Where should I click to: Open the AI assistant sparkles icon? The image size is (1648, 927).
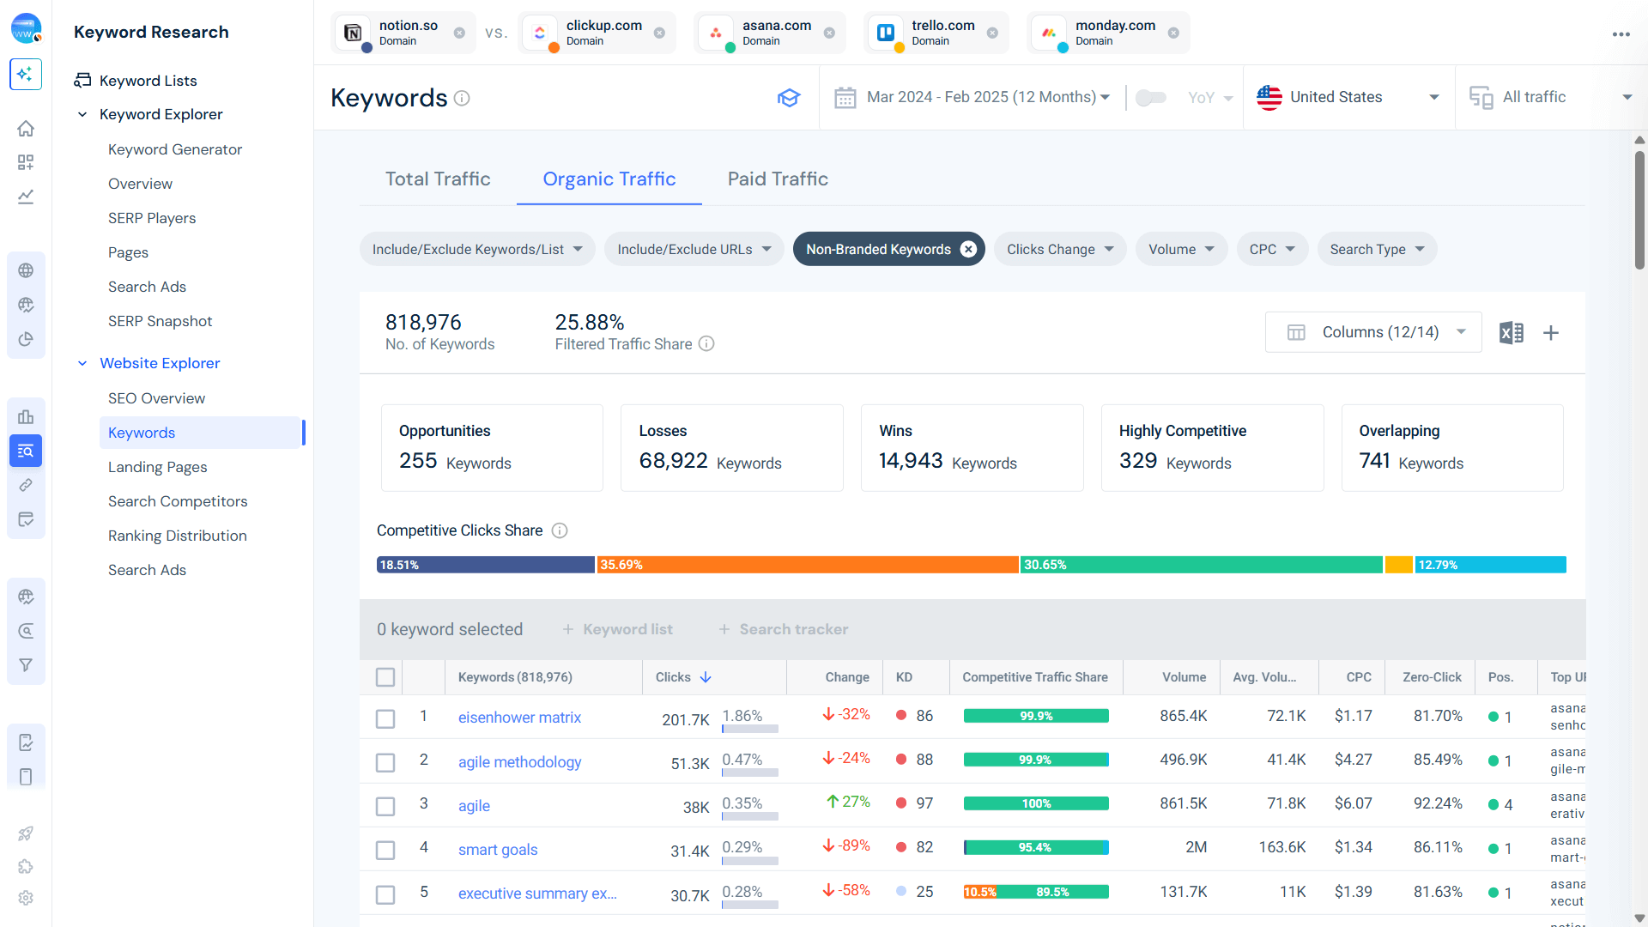pyautogui.click(x=26, y=75)
